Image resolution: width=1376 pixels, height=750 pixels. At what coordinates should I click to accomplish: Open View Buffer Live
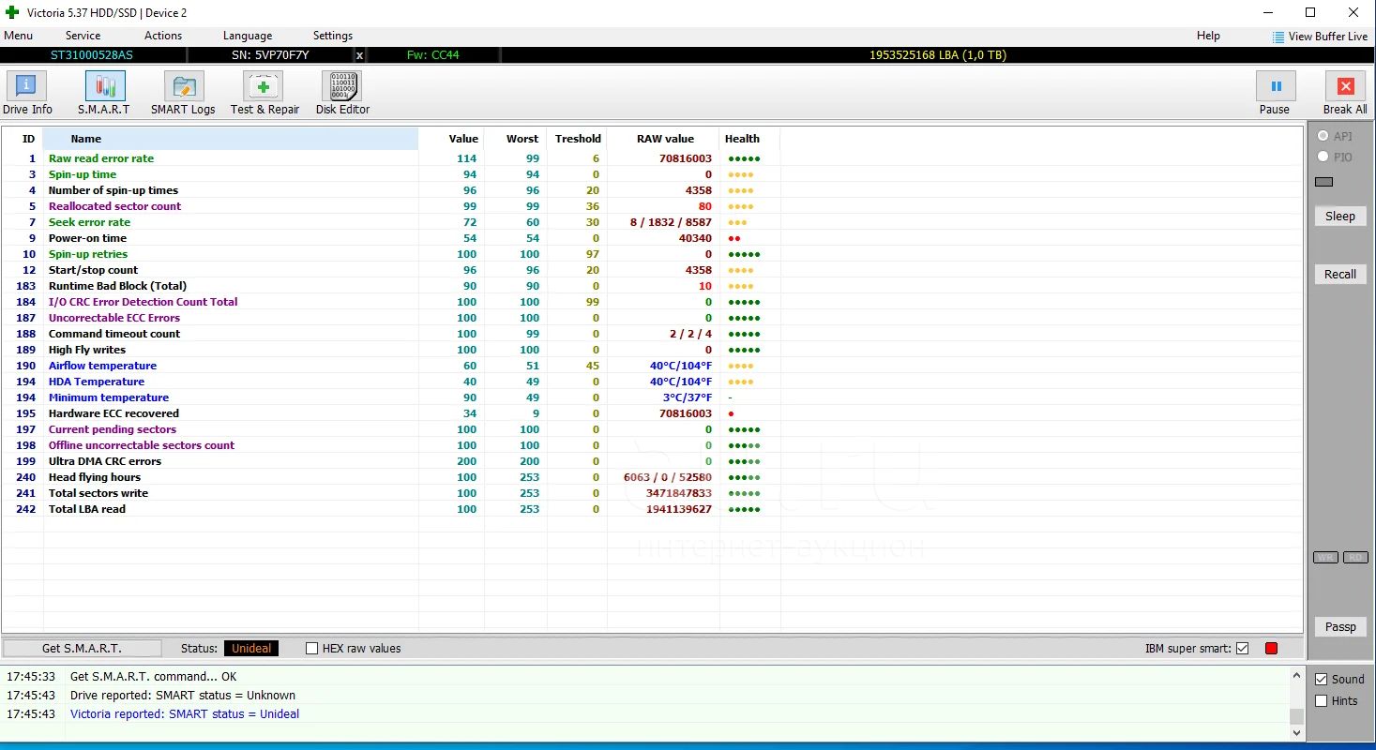pos(1320,37)
